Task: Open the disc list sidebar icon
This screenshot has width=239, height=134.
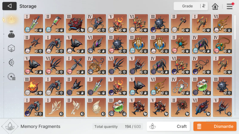Action: click(x=12, y=77)
